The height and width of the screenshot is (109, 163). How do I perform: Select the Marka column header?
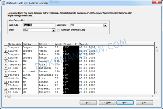30,44
